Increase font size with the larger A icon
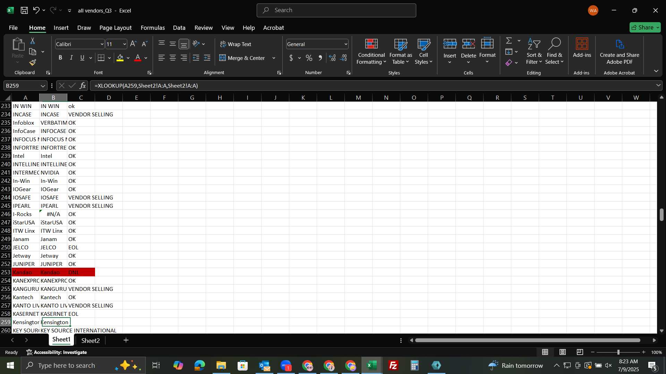 [133, 44]
